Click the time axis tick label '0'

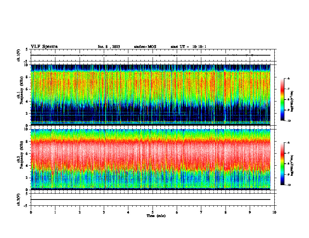(x=31, y=212)
